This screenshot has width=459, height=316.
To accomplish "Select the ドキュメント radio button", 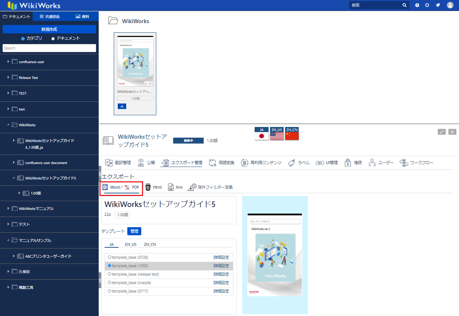I will (53, 39).
